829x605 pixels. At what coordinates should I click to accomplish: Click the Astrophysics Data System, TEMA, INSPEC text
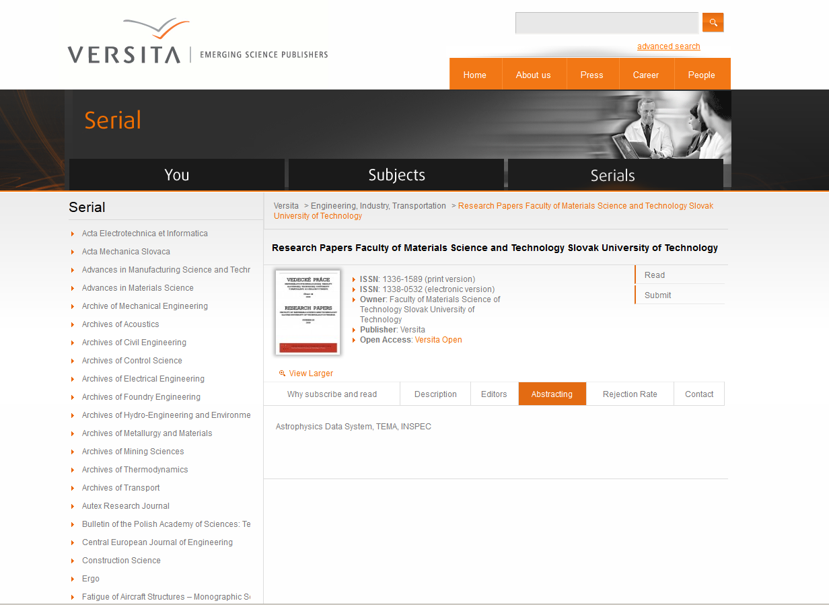coord(353,427)
